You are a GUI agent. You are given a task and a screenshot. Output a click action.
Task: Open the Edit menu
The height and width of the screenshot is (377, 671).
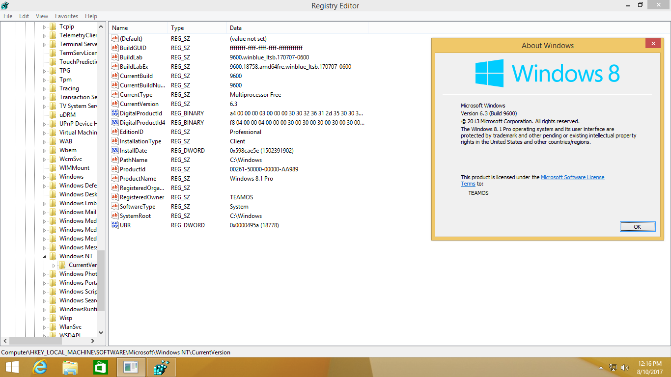click(24, 16)
